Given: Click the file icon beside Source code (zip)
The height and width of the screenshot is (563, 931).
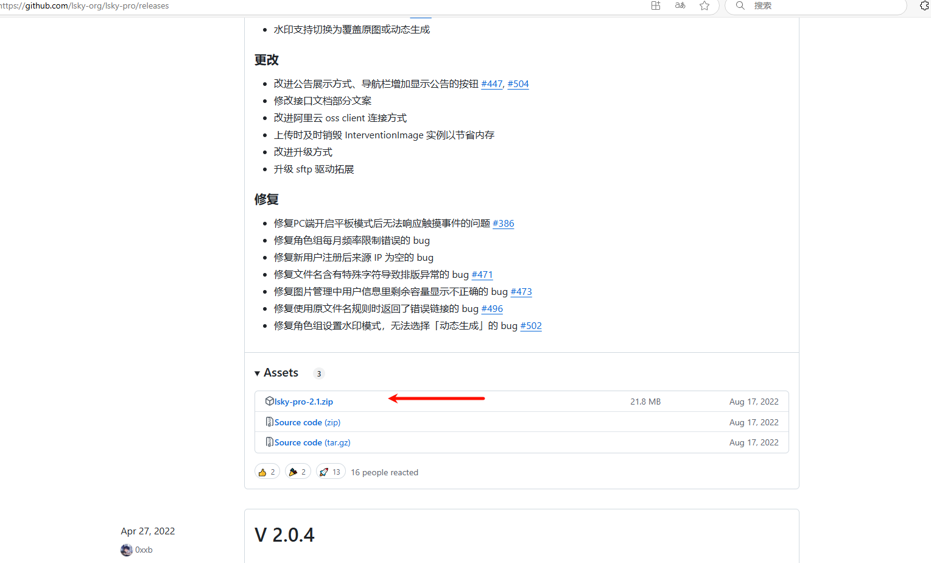Looking at the screenshot, I should (x=269, y=422).
